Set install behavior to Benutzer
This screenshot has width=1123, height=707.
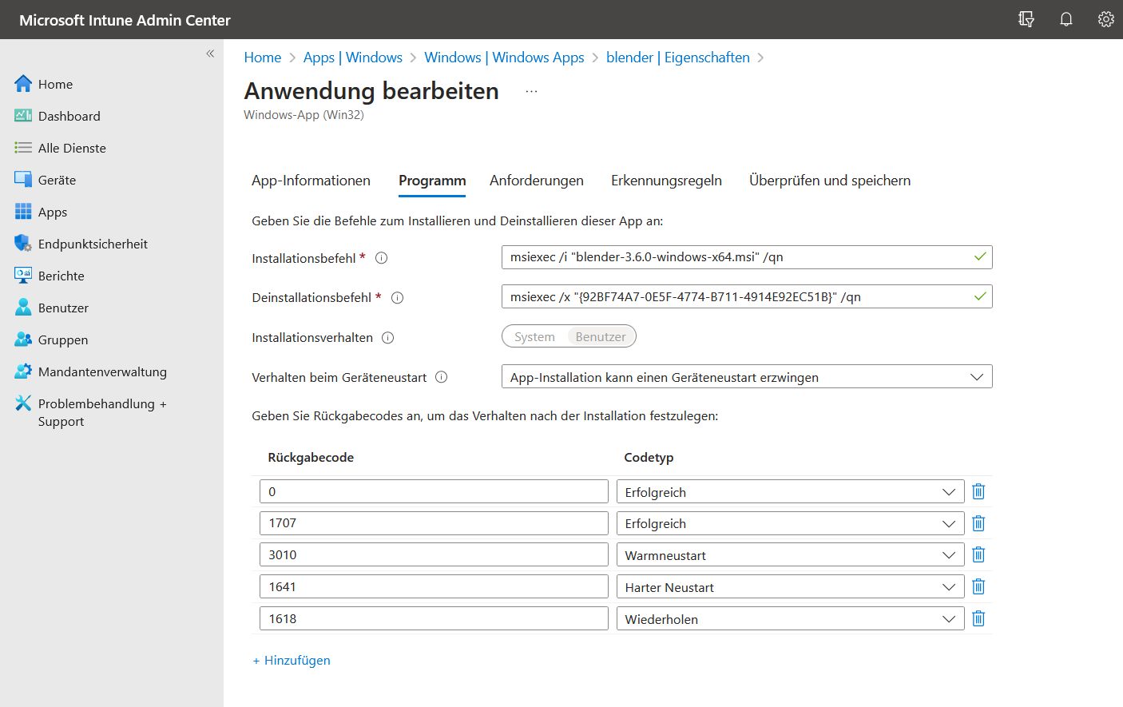tap(601, 337)
